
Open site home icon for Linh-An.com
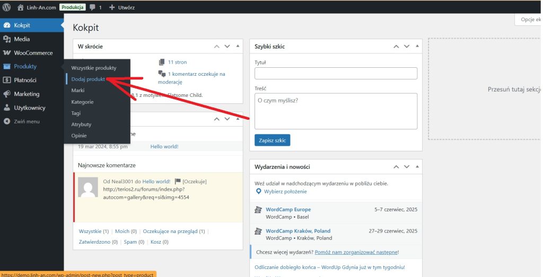21,7
